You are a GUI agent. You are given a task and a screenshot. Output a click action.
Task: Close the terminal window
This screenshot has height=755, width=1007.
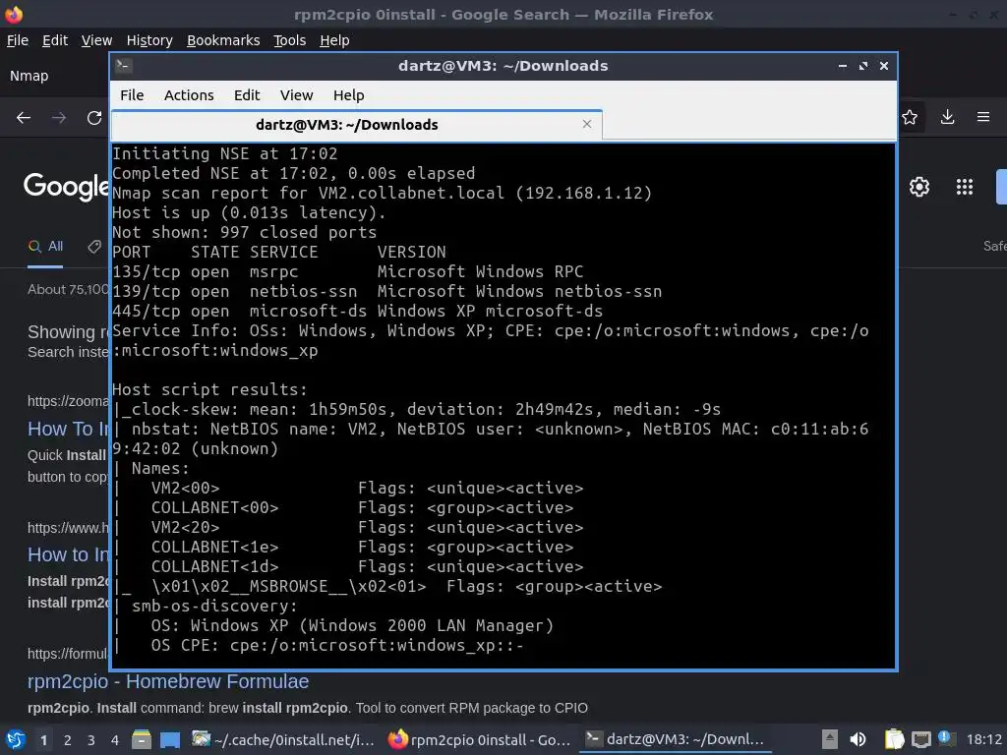[x=884, y=66]
